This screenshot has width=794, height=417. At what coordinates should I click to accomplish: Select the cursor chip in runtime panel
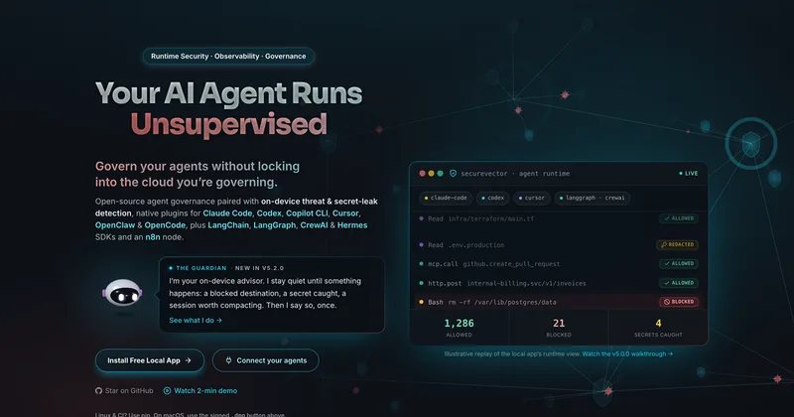coord(531,198)
